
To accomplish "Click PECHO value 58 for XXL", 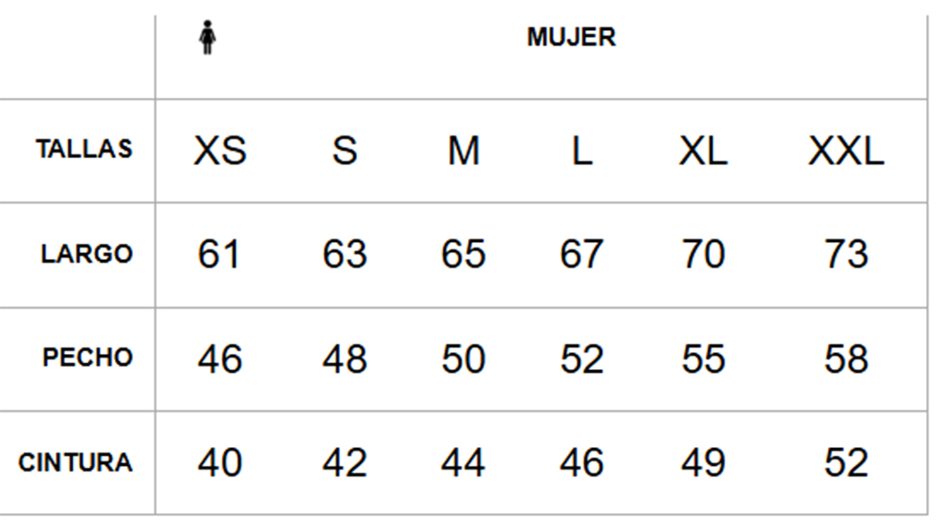I will click(846, 359).
